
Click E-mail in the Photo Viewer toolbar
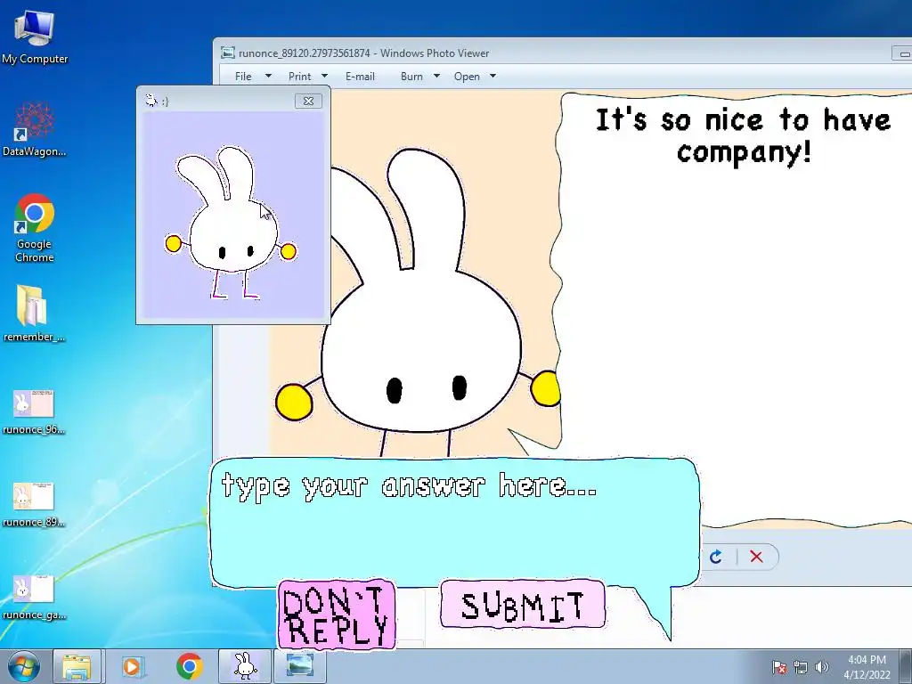click(x=360, y=77)
